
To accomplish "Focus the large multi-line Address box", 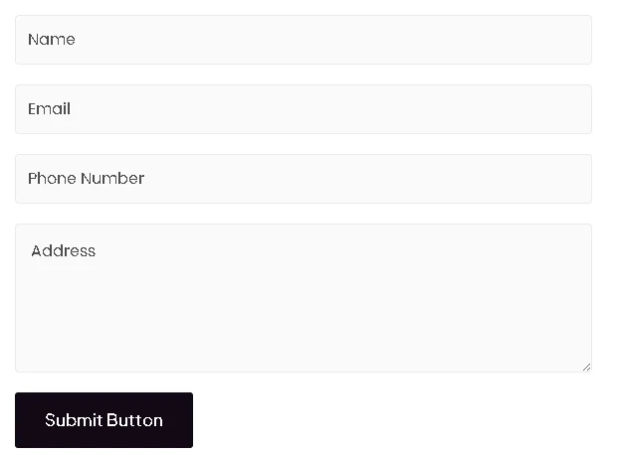I will [x=304, y=298].
